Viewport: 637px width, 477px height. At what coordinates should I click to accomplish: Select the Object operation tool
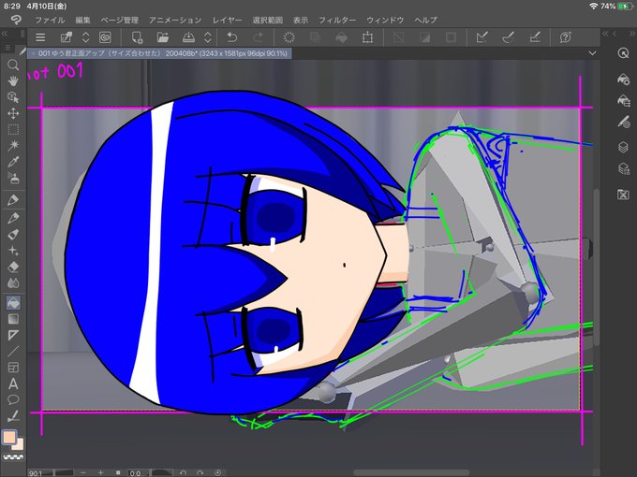tap(13, 97)
